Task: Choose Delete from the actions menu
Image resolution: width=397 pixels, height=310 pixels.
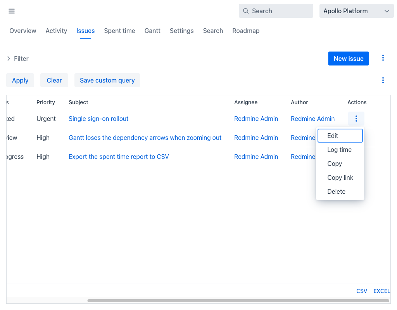Action: point(340,191)
